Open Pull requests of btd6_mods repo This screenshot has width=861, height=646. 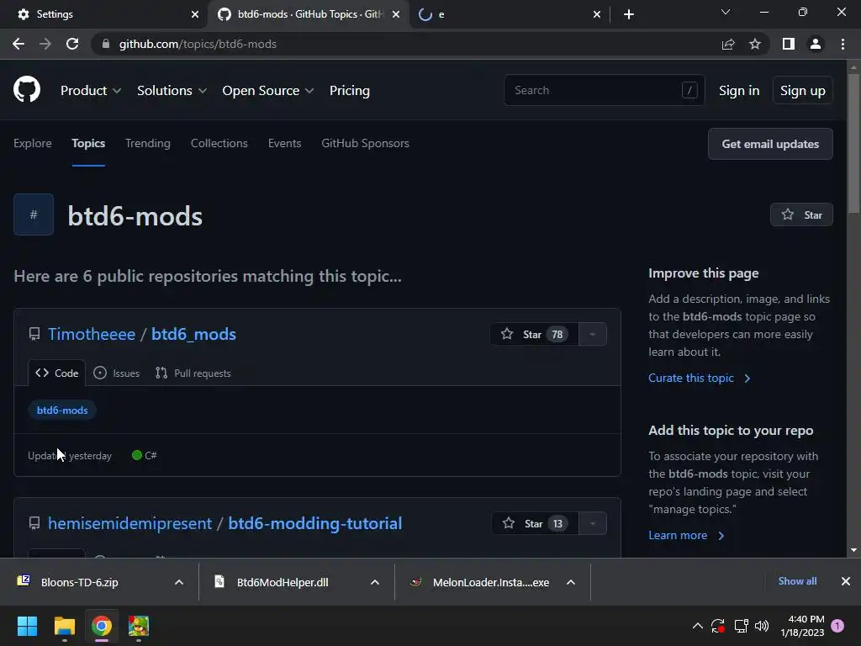click(x=193, y=373)
